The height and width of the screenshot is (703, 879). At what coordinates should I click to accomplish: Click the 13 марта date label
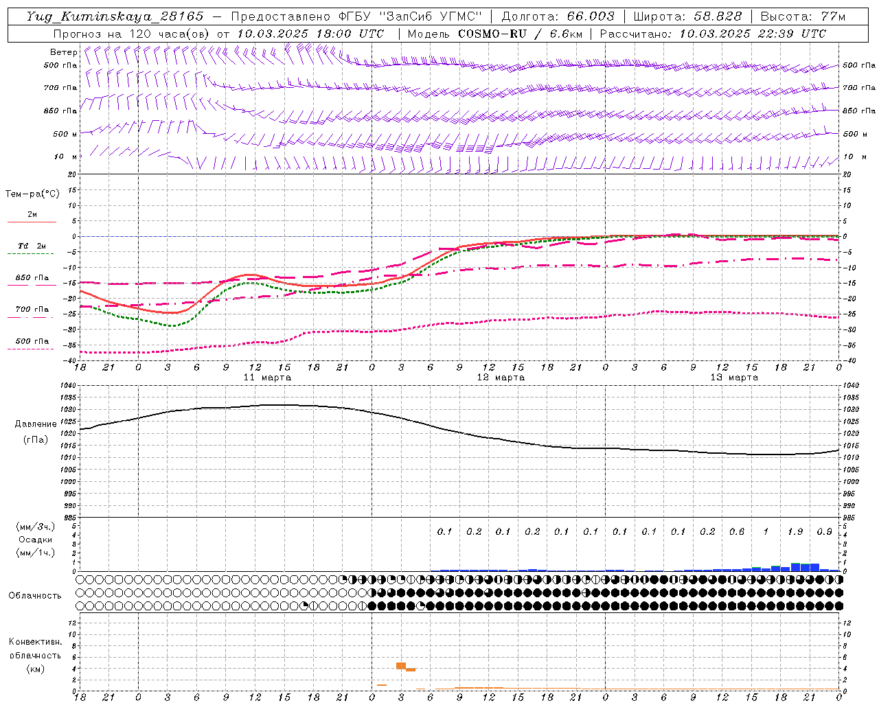pyautogui.click(x=734, y=378)
